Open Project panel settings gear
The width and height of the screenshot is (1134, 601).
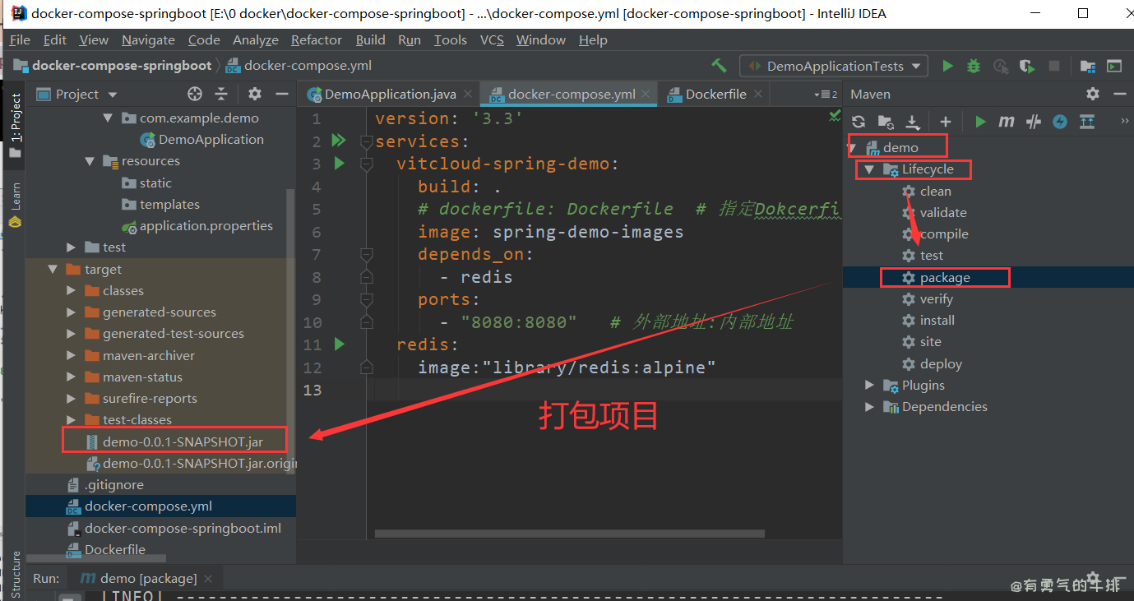click(x=255, y=94)
